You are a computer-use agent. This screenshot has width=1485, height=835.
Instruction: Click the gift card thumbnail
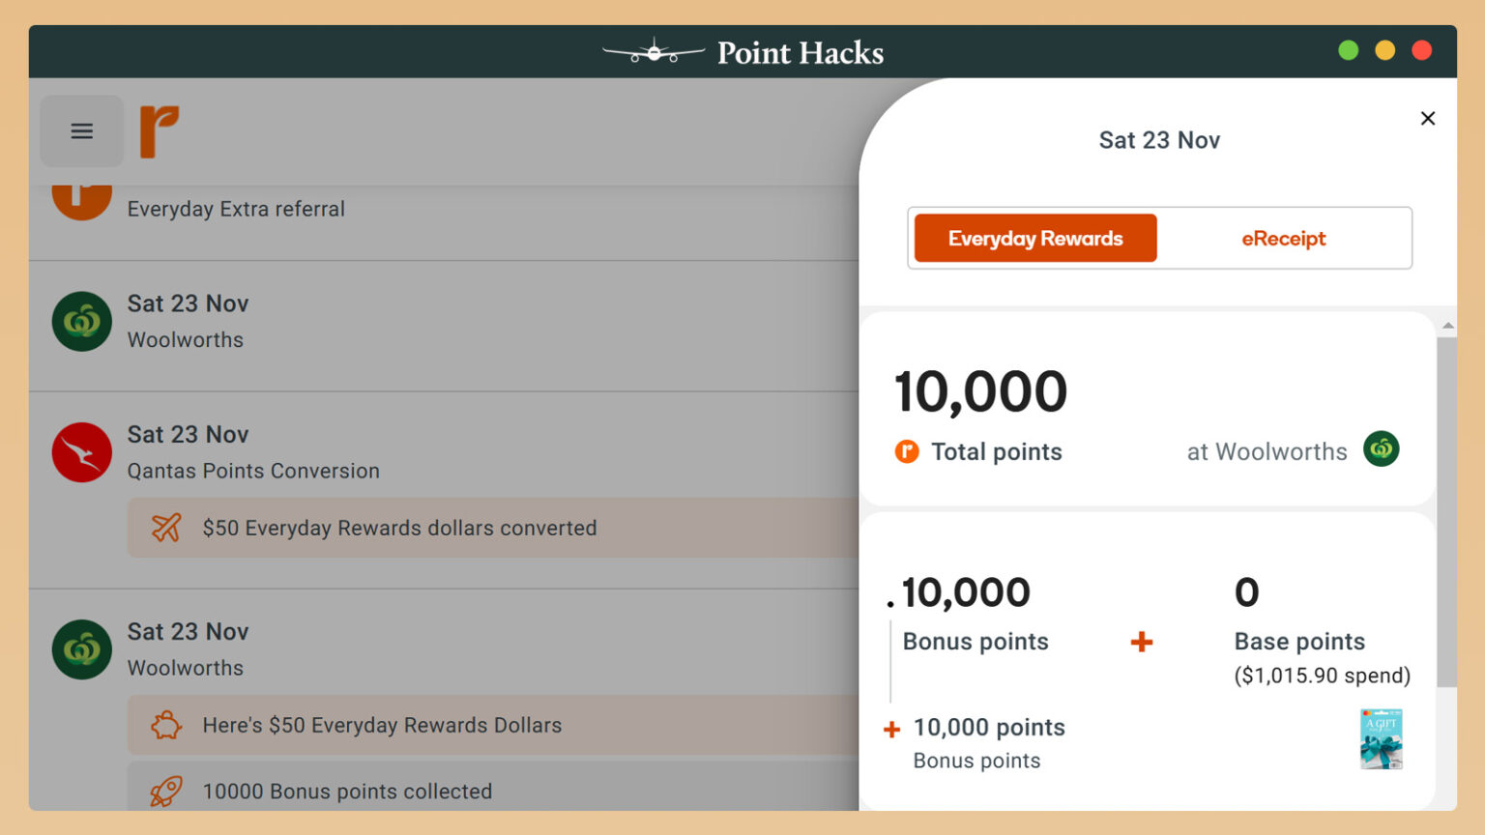tap(1382, 739)
